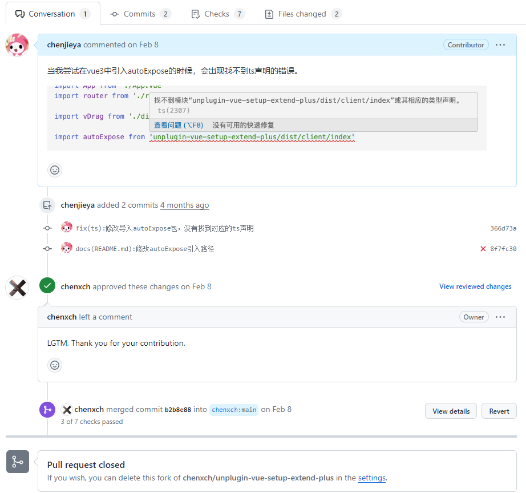Switch to the Commits tab

140,14
